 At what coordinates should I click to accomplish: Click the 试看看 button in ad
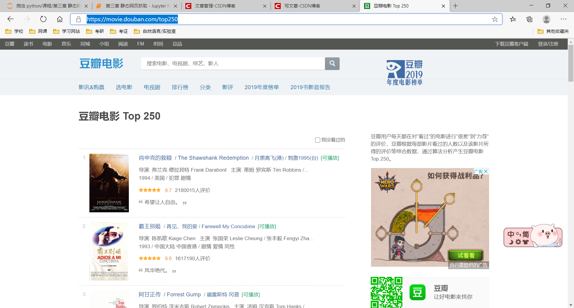pos(466,255)
